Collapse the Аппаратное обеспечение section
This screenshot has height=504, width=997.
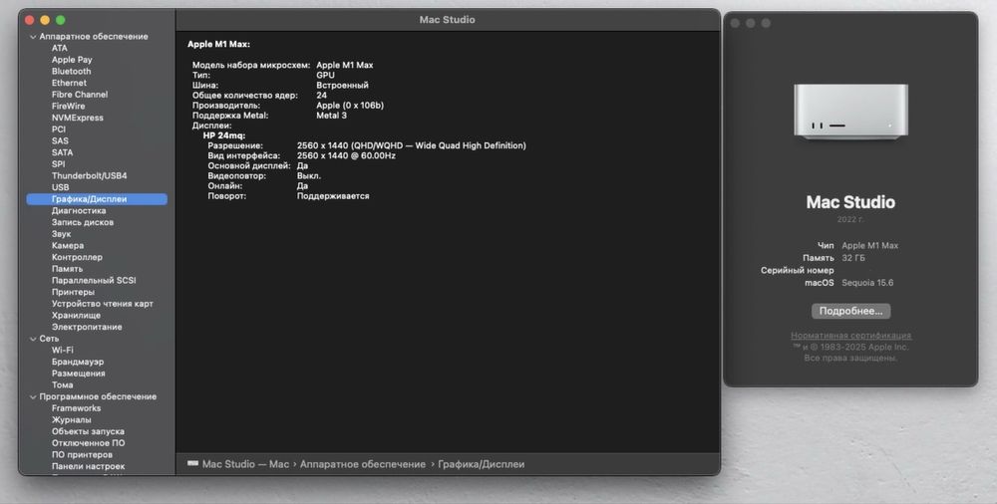pos(33,37)
